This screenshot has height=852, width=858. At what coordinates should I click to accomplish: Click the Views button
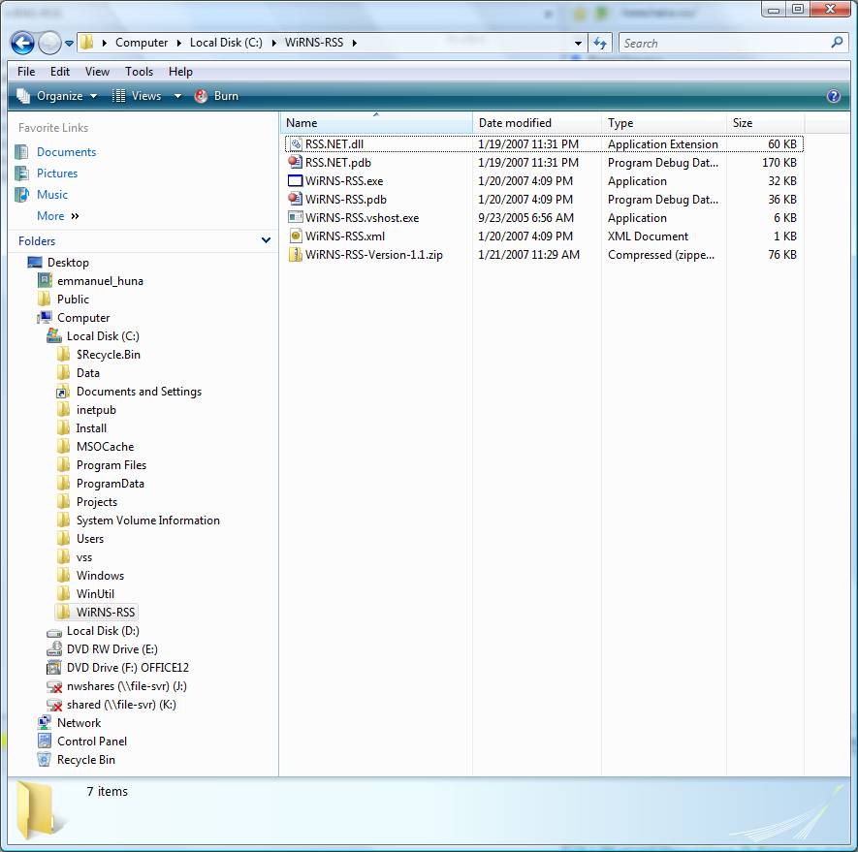coord(137,96)
